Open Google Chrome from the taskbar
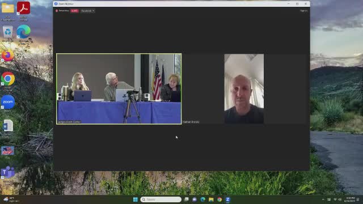This screenshot has height=204, width=363. tap(220, 199)
